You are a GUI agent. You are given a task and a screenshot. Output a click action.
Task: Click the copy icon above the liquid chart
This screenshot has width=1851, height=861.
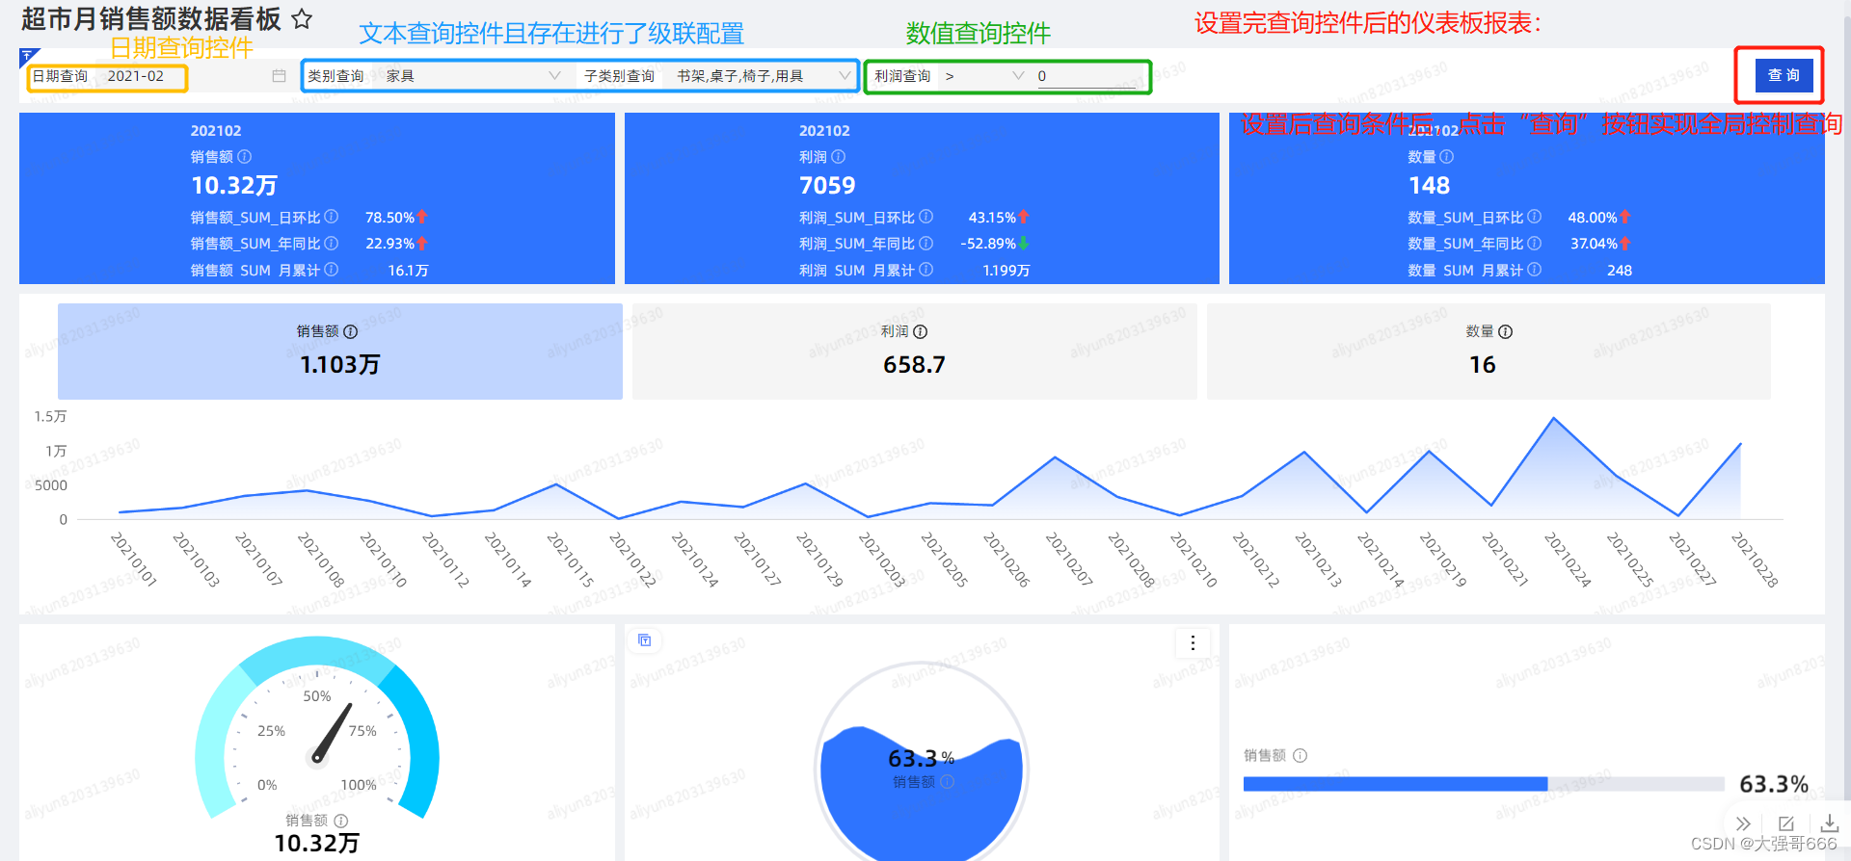[x=645, y=640]
